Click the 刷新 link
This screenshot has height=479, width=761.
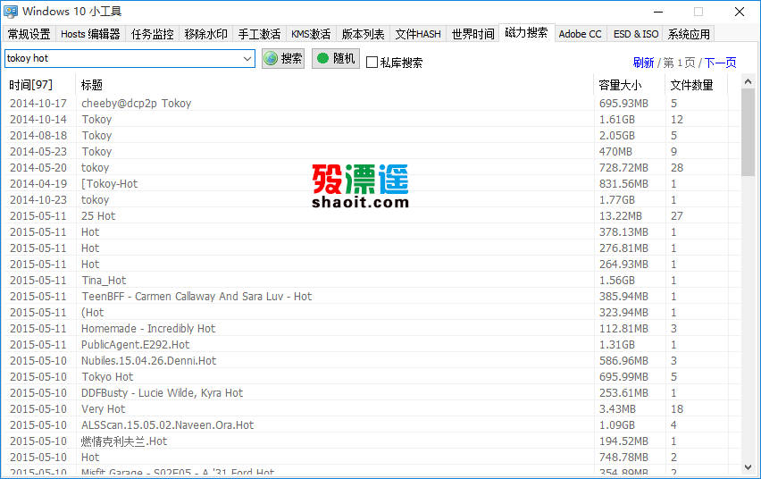[644, 63]
